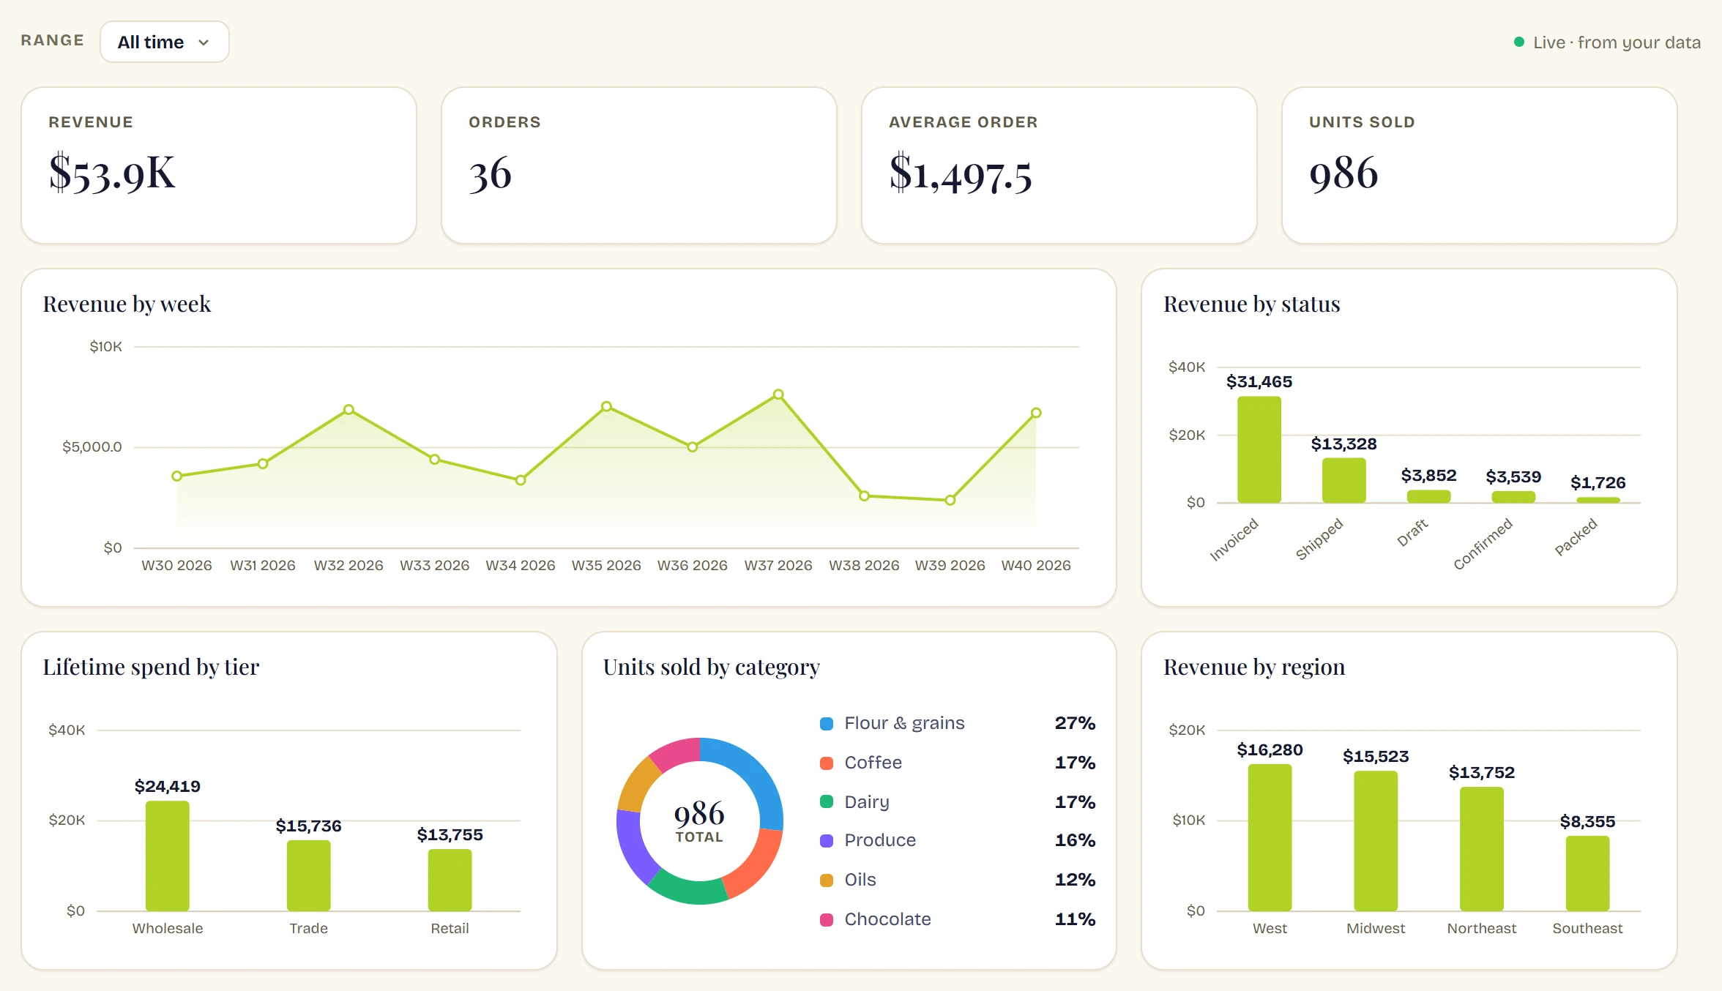Select the West region bar
1722x991 pixels.
(x=1270, y=837)
